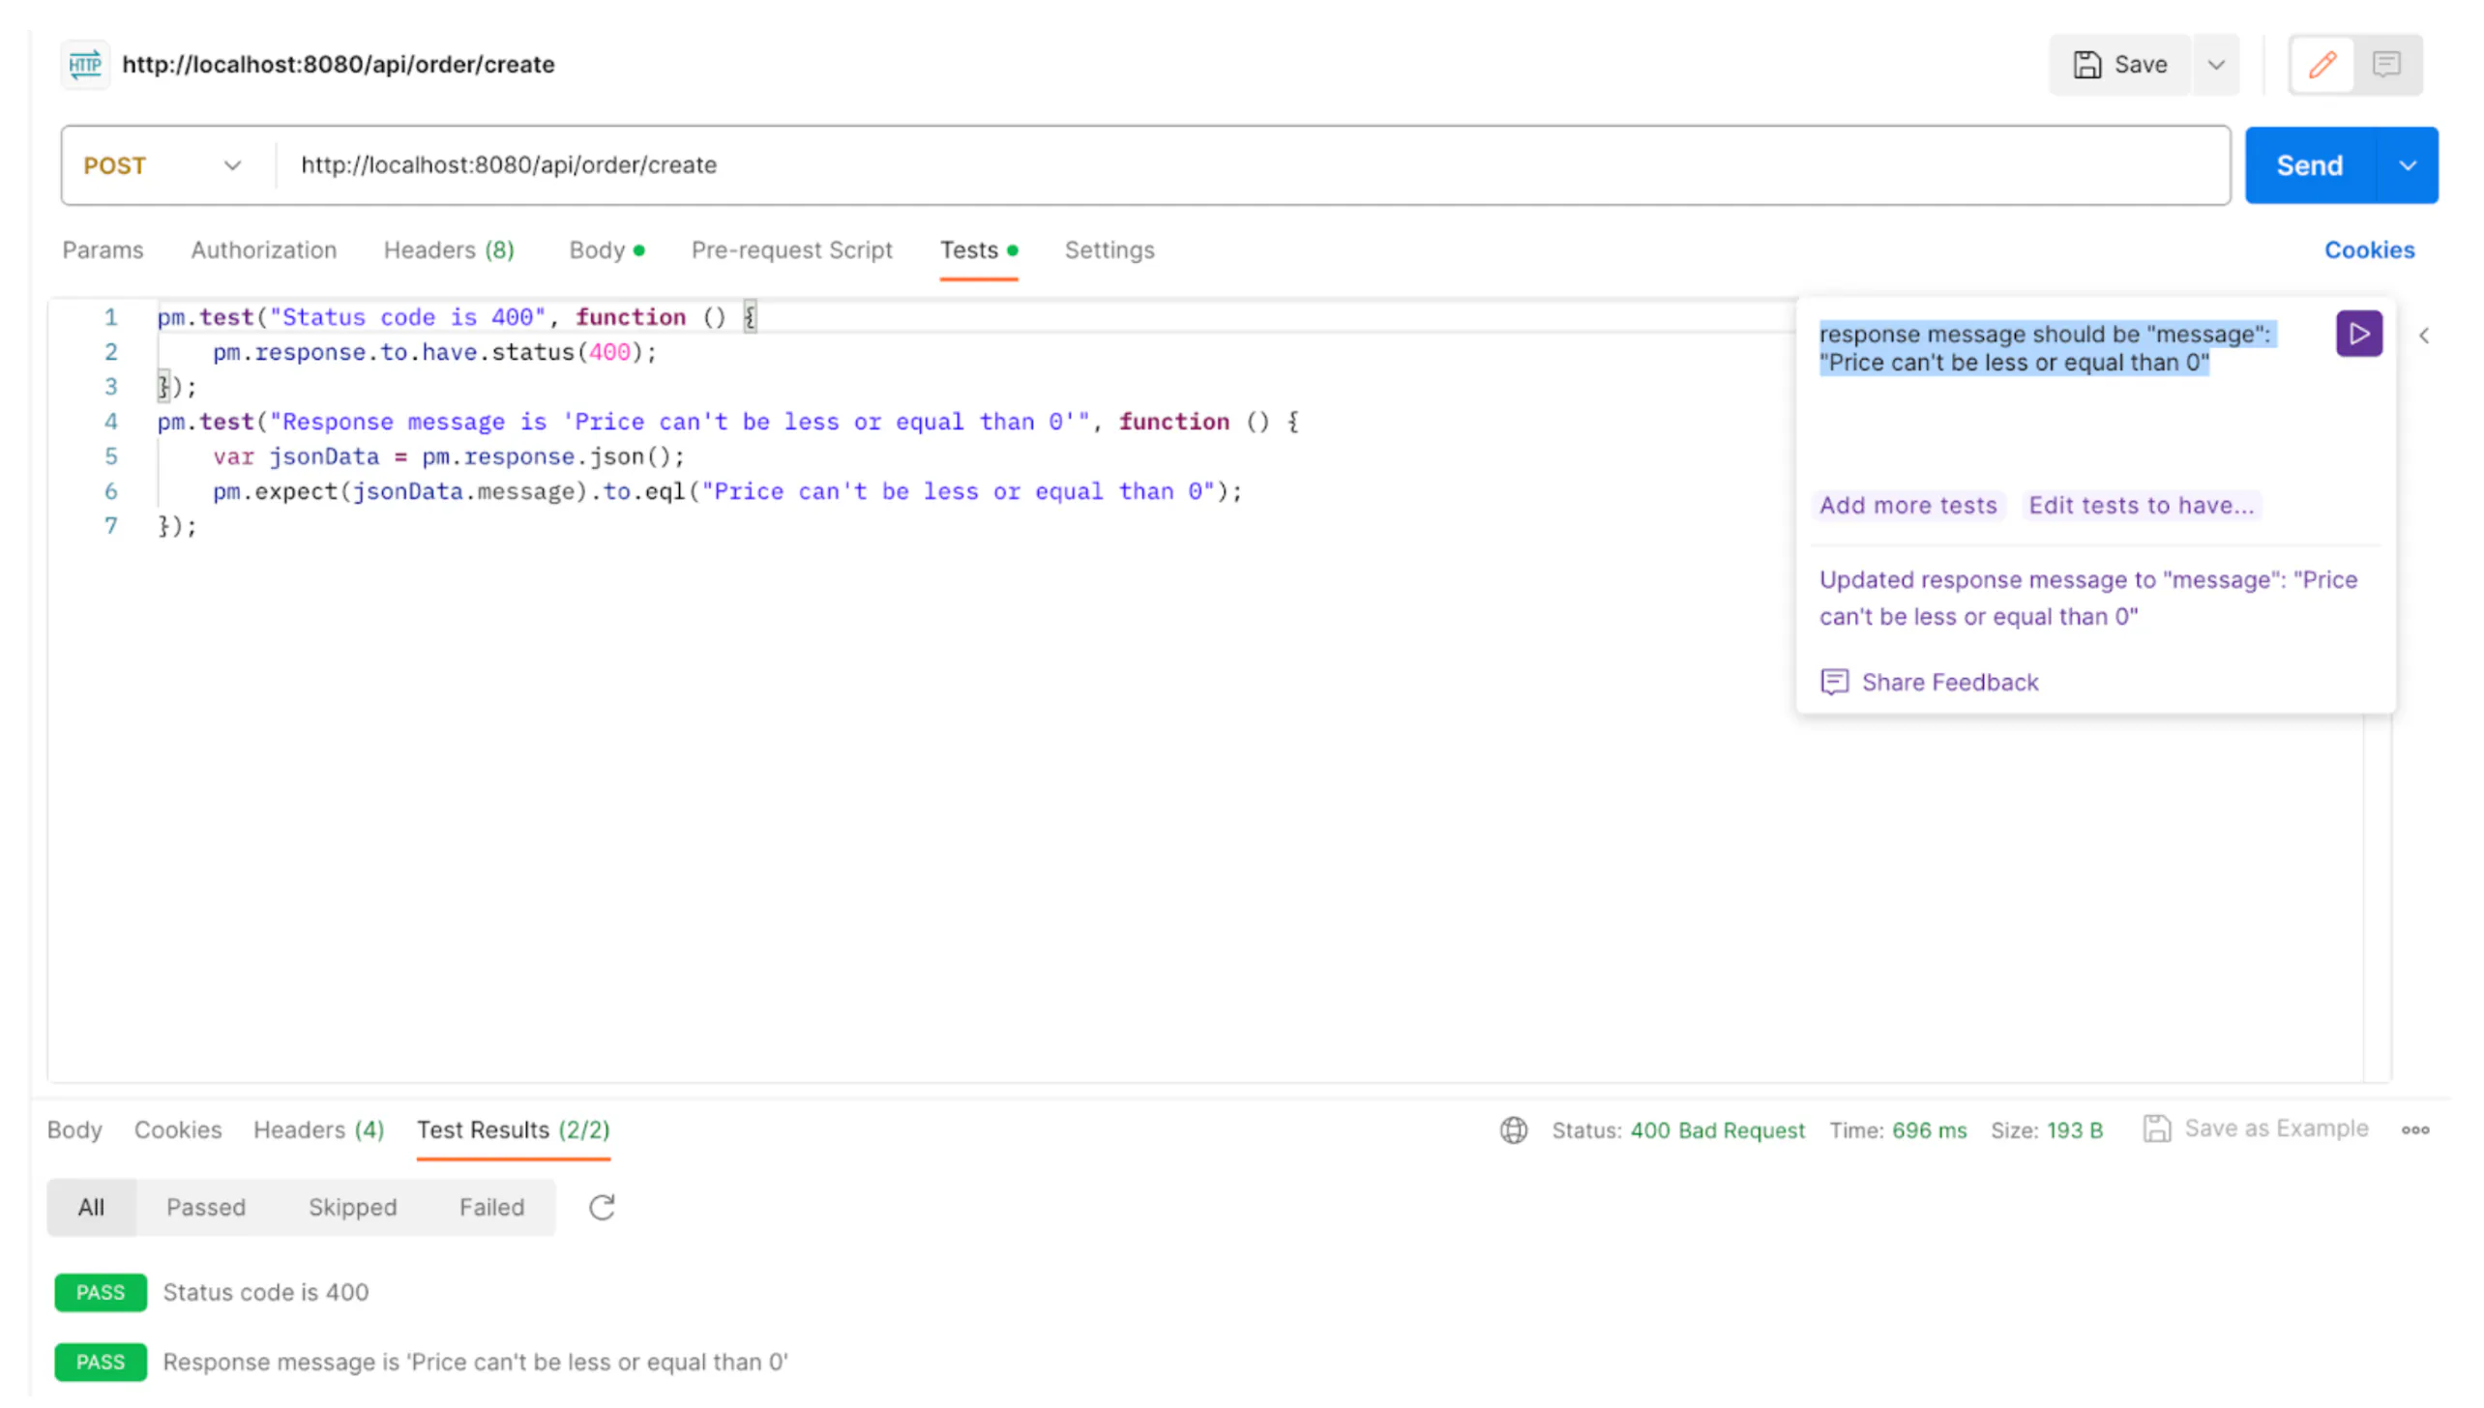Open the Save button dropdown arrow
The height and width of the screenshot is (1408, 2484).
point(2215,64)
